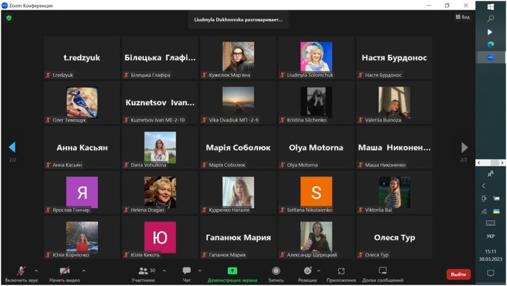Viewport: 507px width, 286px height.
Task: Click the Windows search magnifier icon
Action: (491, 18)
